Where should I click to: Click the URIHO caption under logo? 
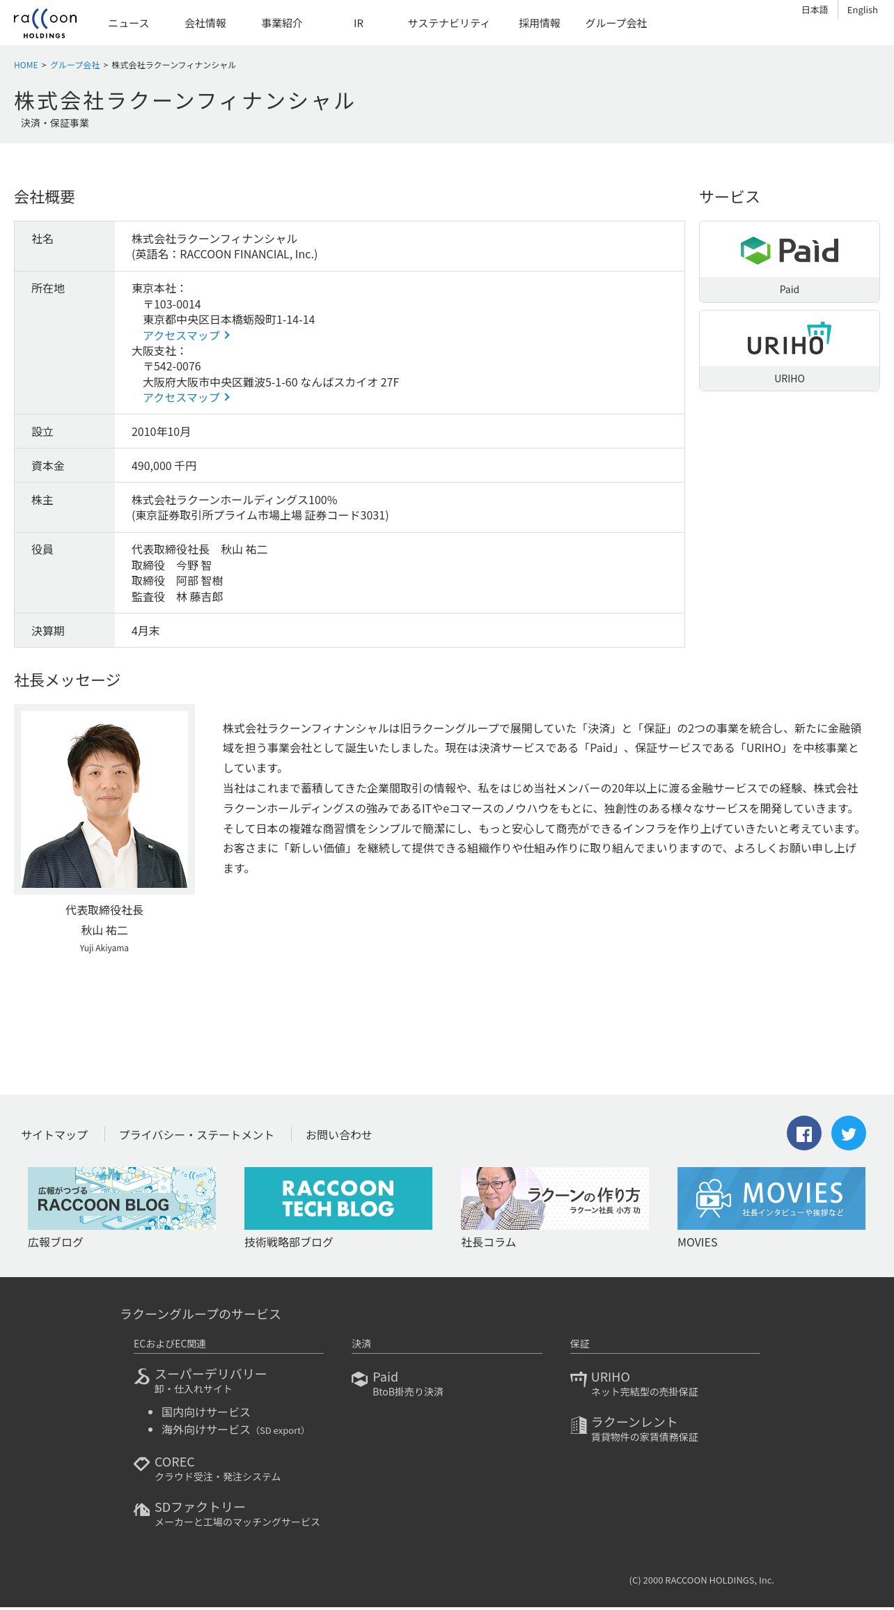[x=790, y=378]
